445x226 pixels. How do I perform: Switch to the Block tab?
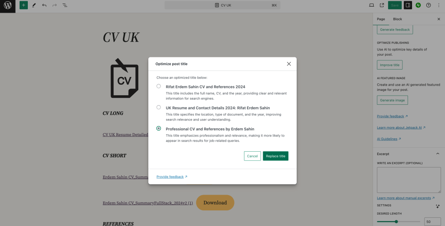397,19
